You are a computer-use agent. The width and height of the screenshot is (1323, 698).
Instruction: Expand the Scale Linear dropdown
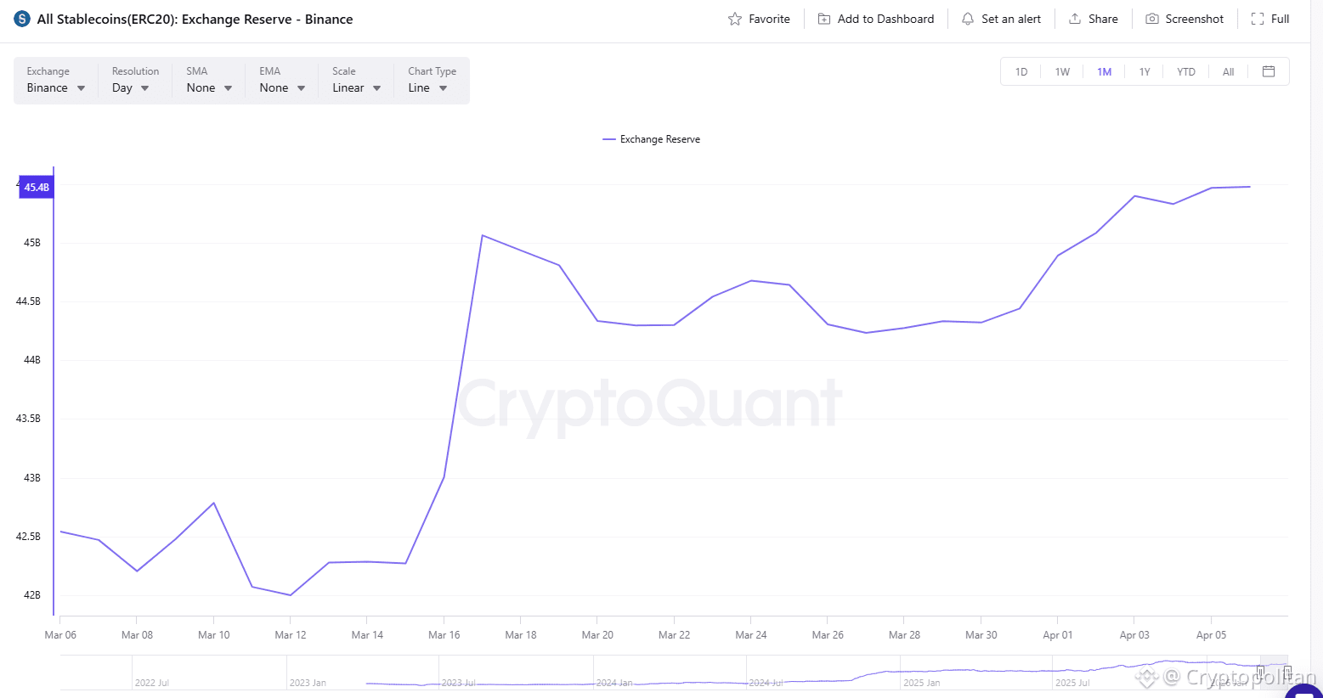click(x=356, y=88)
